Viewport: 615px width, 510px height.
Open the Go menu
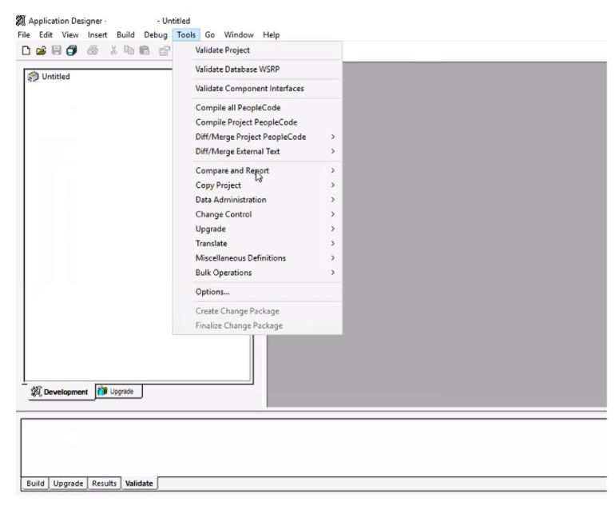pos(210,34)
